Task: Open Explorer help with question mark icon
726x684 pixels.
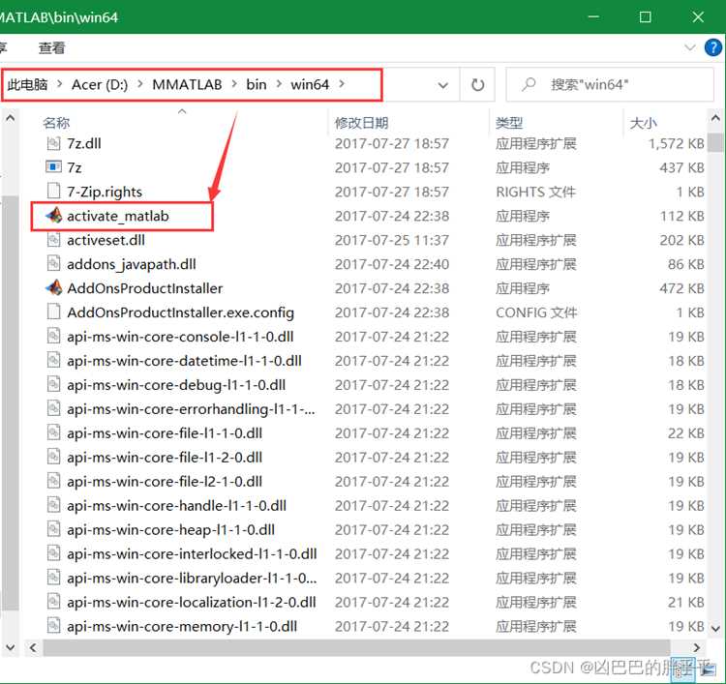Action: [x=713, y=47]
